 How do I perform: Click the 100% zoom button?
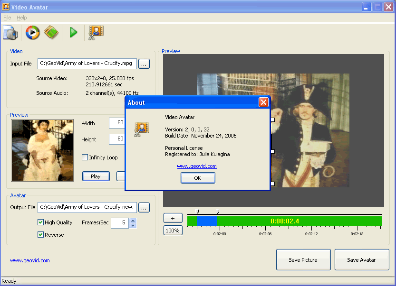click(x=173, y=231)
